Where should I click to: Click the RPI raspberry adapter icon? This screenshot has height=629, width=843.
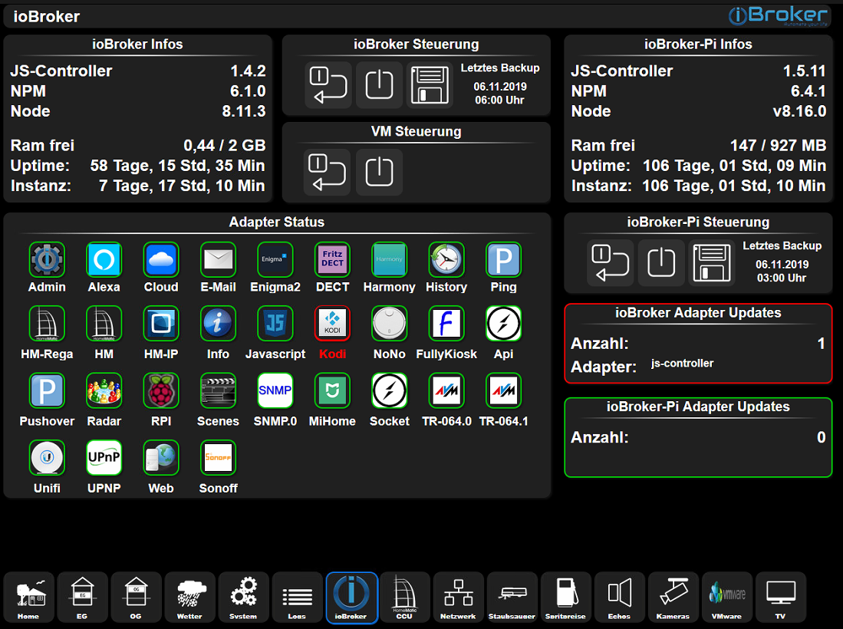(161, 390)
